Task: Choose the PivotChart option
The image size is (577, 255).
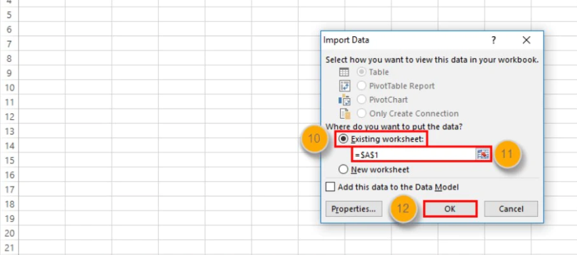Action: (361, 99)
